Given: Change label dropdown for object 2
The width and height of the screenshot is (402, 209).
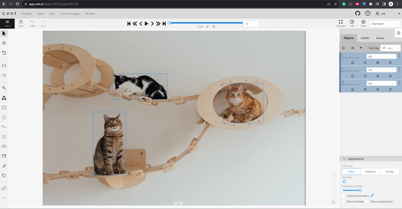Looking at the screenshot, I should pyautogui.click(x=381, y=70).
